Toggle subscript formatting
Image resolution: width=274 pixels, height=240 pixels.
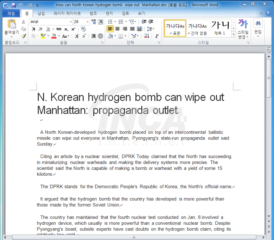pyautogui.click(x=66, y=29)
